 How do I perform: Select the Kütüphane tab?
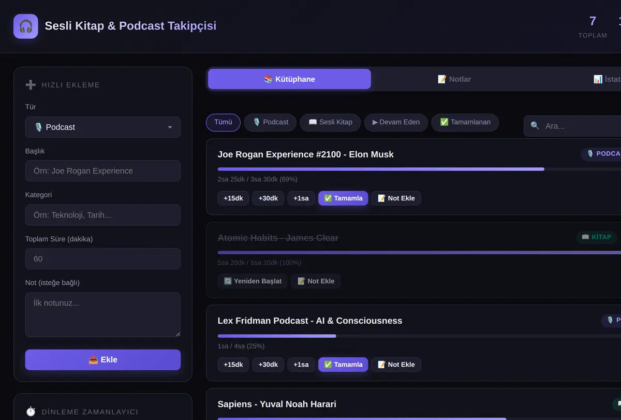(x=289, y=79)
